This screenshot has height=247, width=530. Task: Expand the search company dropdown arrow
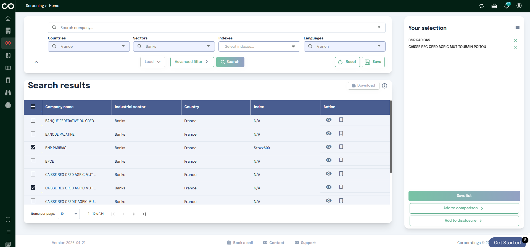click(x=379, y=27)
